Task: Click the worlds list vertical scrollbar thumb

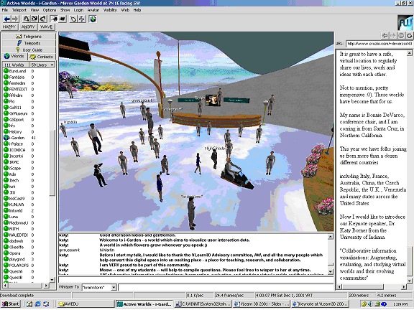Action: click(52, 163)
